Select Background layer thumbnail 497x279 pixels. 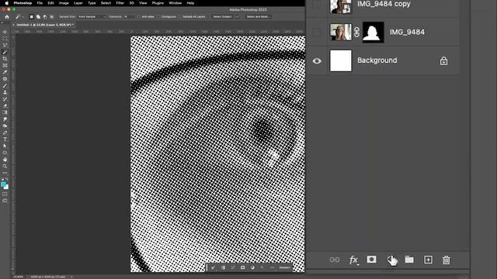coord(341,60)
